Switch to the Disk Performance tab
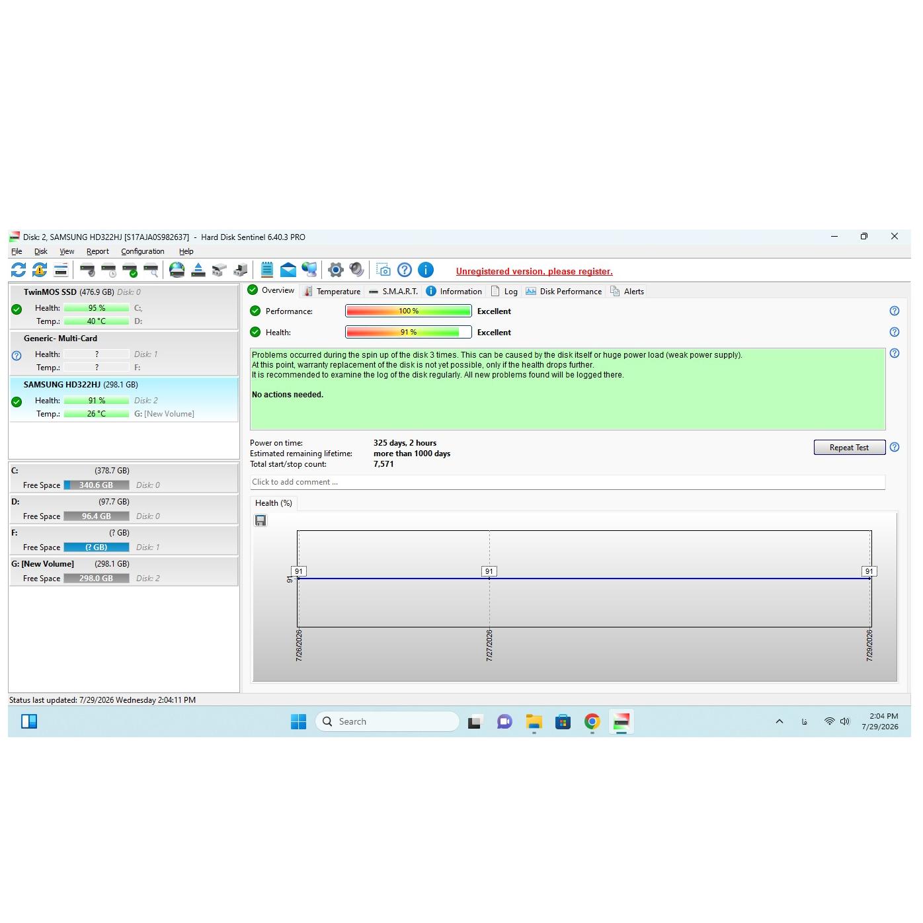 click(563, 291)
